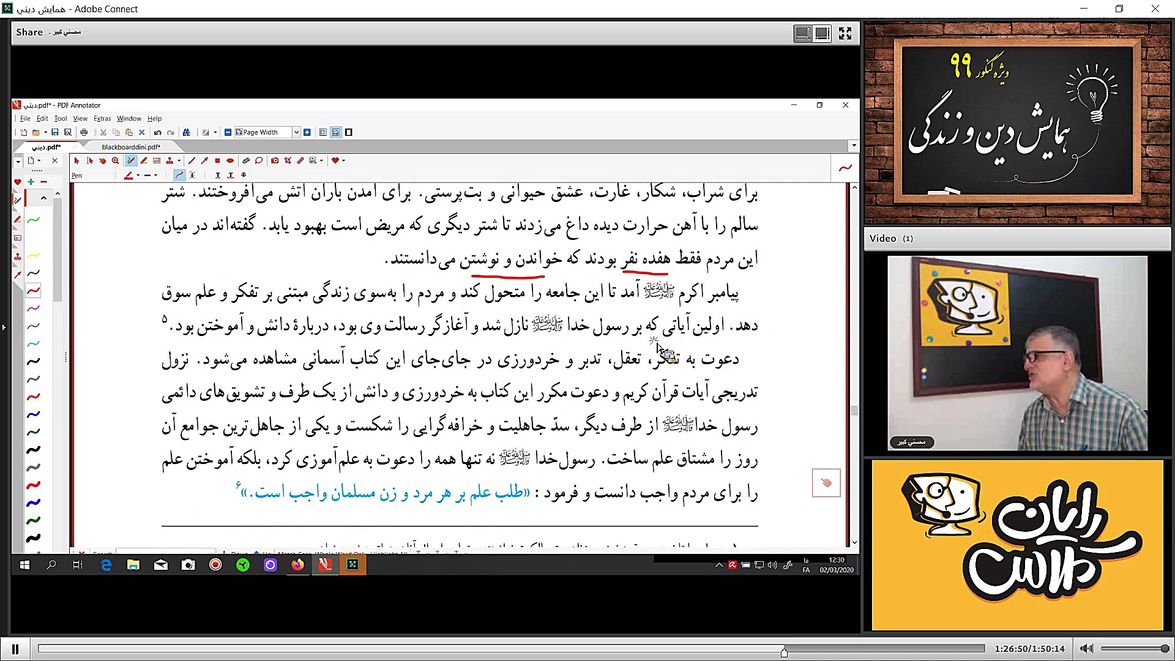Open the Page Width zoom dropdown
Viewport: 1175px width, 661px height.
coord(296,132)
